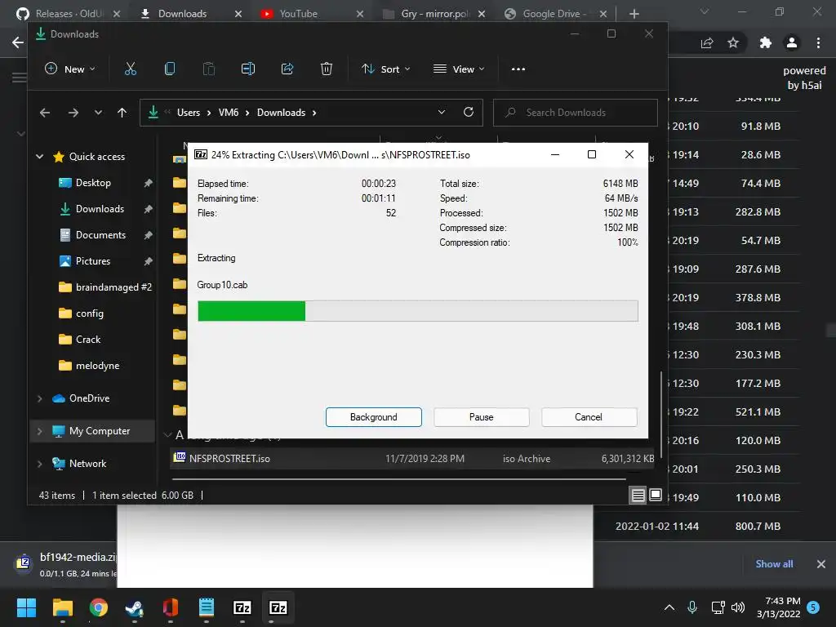The height and width of the screenshot is (627, 836).
Task: Open Chrome three-dot menu
Action: [x=818, y=42]
